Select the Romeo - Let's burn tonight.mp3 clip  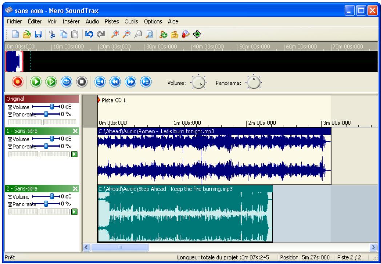[214, 156]
